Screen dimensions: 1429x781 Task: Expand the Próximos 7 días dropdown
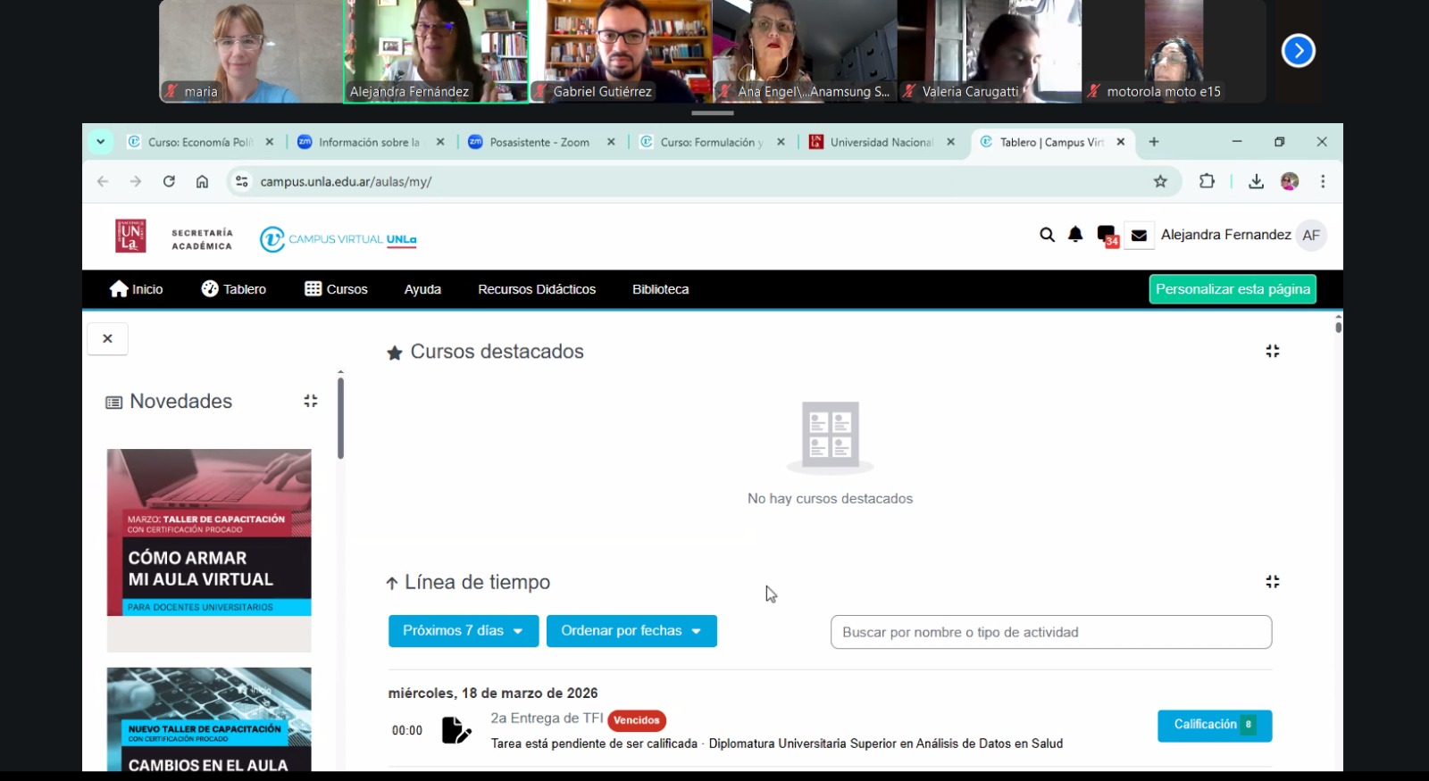[x=463, y=631]
